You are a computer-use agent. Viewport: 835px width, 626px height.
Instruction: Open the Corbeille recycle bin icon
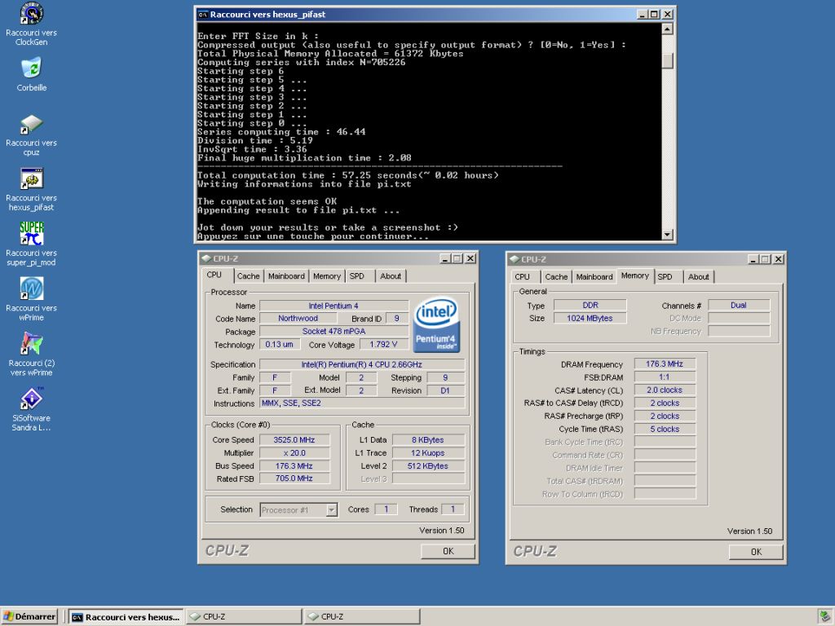pos(32,74)
